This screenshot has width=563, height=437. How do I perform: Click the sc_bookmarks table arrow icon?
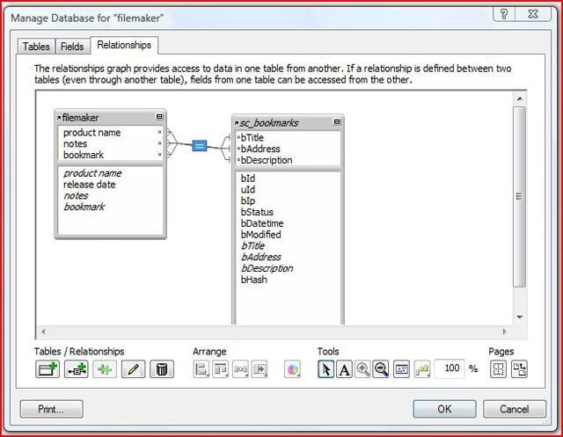[237, 123]
